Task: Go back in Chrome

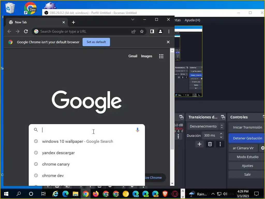Action: tap(9, 31)
